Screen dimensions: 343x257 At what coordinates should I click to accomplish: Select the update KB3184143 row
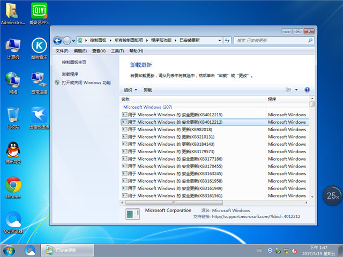coord(215,144)
